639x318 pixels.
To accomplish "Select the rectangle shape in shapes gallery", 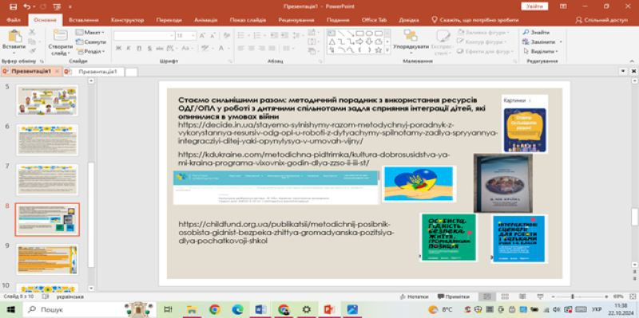I will pos(359,33).
